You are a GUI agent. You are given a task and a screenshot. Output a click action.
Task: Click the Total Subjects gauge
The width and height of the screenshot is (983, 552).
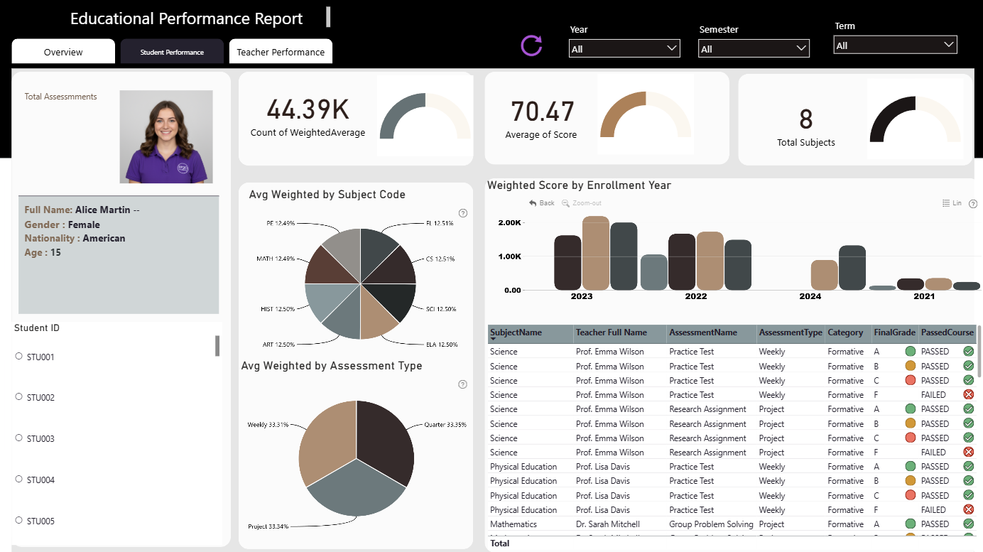[x=915, y=119]
